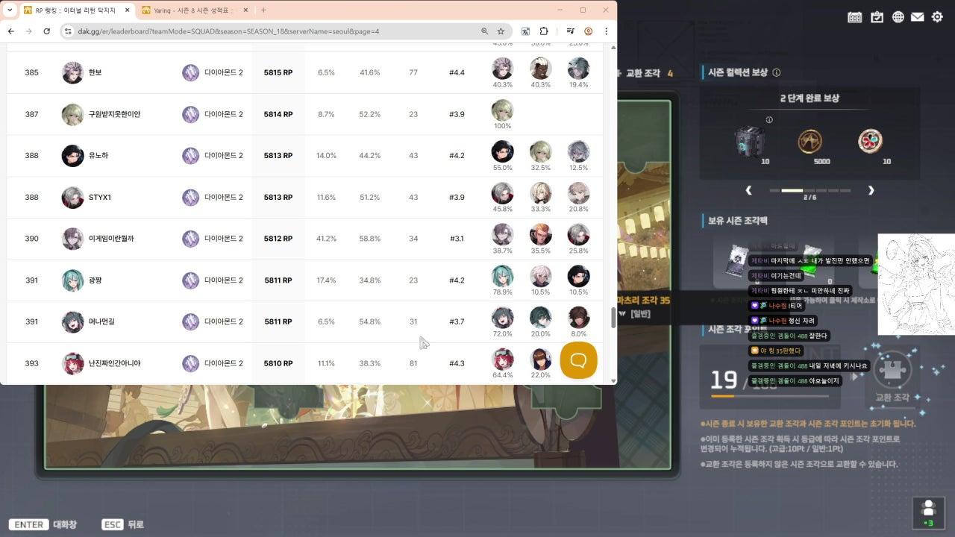Click the info icon above the reward box
Image resolution: width=955 pixels, height=537 pixels.
pos(769,119)
